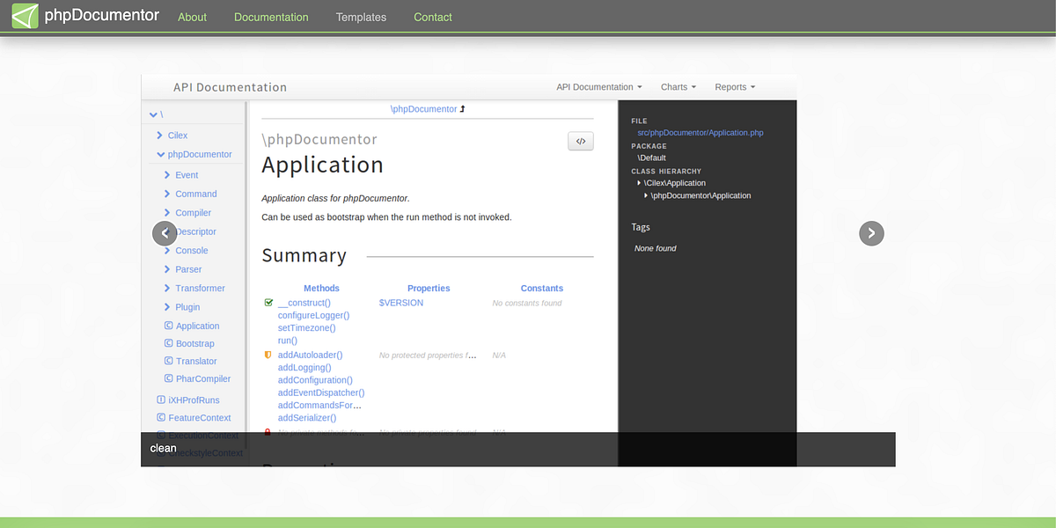Toggle the protected methods shield marker
Viewport: 1056px width, 528px height.
268,355
